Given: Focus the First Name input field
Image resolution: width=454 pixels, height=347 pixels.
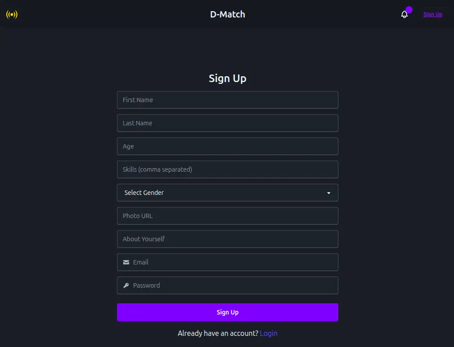Looking at the screenshot, I should point(228,100).
